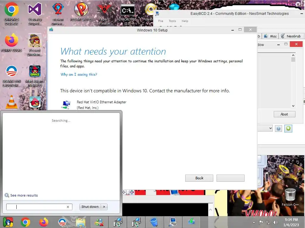The width and height of the screenshot is (305, 228).
Task: Switch to the second setup installer taskbar item
Action: (136, 222)
